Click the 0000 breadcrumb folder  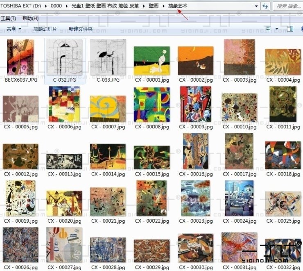[56, 6]
